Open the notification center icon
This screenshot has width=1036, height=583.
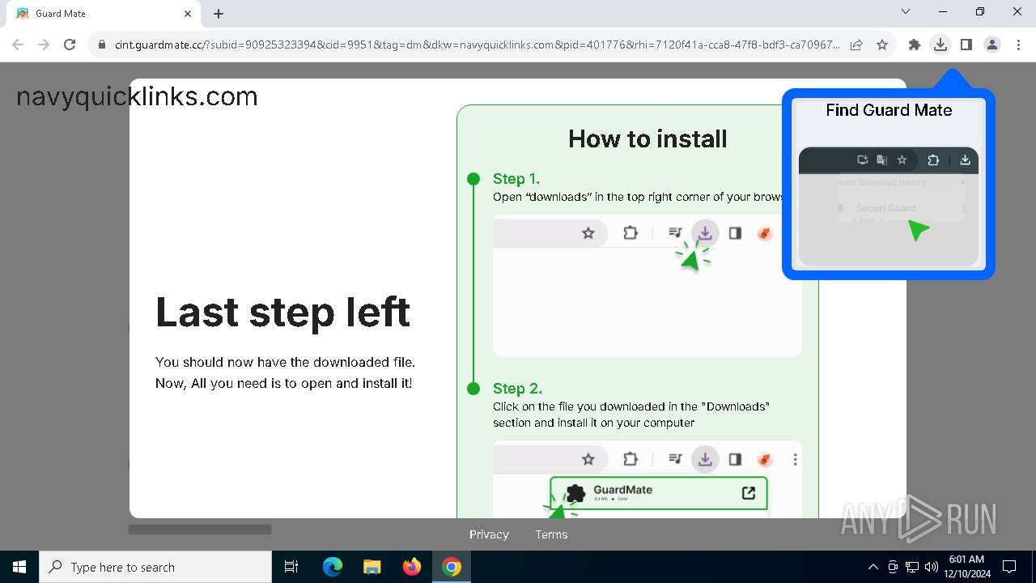pos(1009,567)
